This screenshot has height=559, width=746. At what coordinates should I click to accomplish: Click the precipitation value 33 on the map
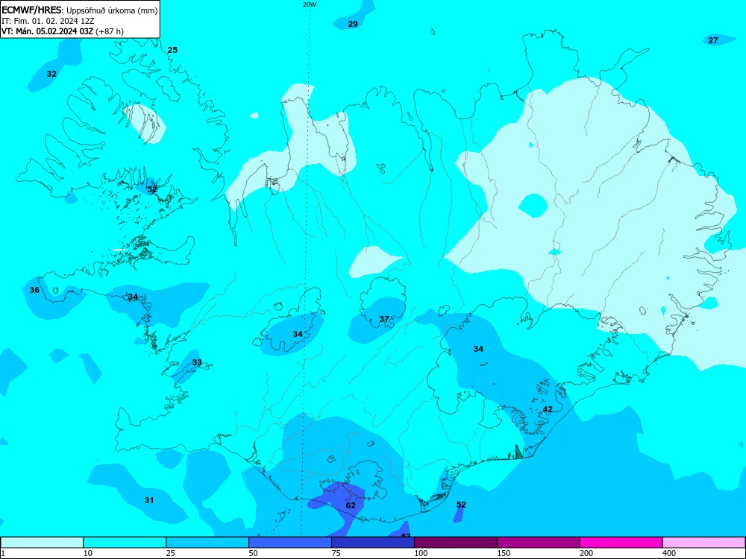[x=197, y=362]
